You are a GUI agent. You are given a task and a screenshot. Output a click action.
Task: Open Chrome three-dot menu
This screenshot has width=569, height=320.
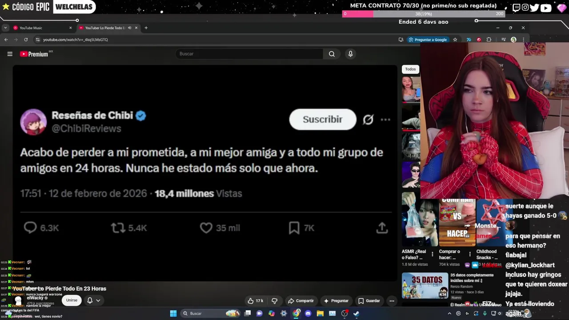click(x=523, y=40)
